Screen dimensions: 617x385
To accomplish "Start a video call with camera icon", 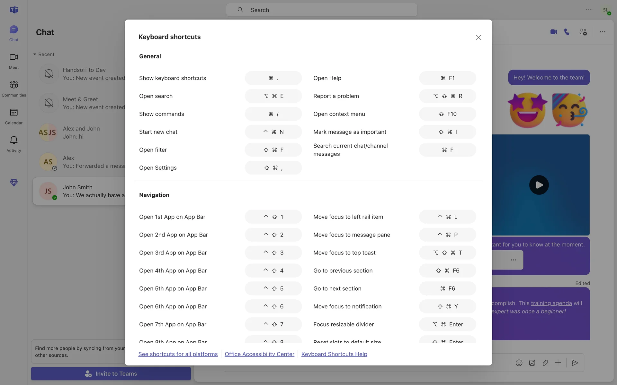I will click(553, 32).
